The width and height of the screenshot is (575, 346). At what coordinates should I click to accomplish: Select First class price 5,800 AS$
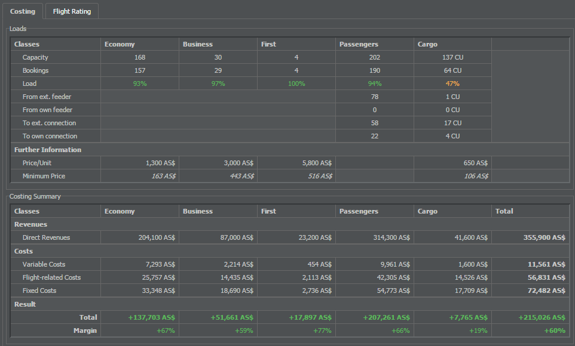[x=296, y=163]
